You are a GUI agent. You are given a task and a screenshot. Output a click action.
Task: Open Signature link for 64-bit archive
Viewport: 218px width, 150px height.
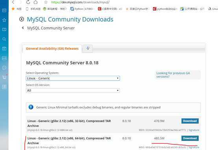pos(194,147)
